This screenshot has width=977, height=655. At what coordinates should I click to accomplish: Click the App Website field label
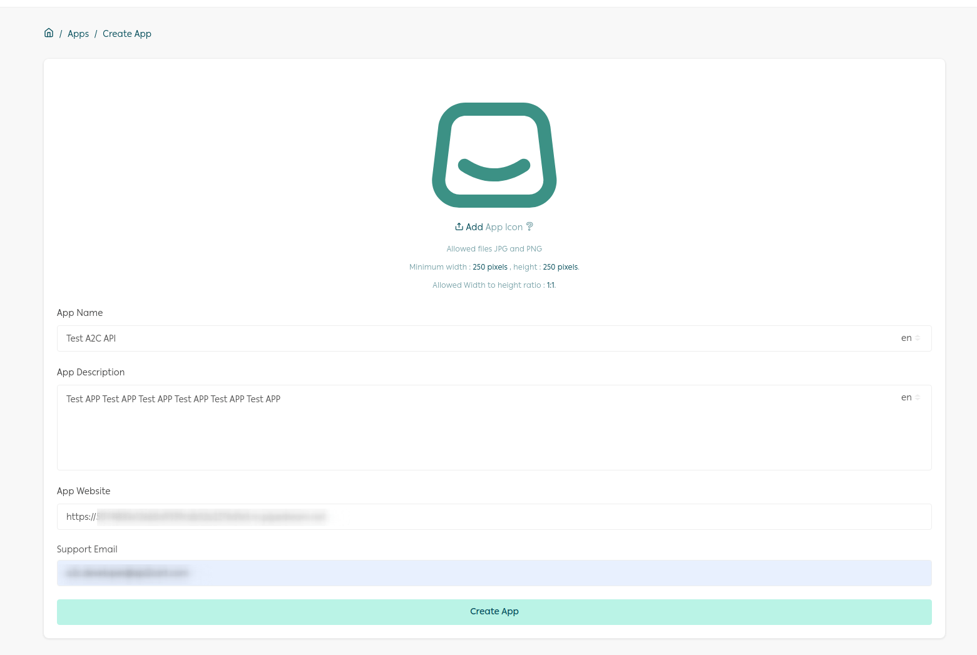(x=83, y=491)
